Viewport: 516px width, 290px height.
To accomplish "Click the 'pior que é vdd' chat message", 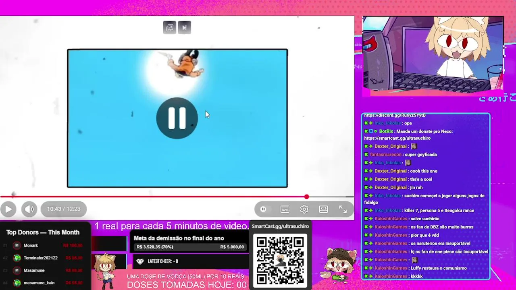I will [x=424, y=235].
